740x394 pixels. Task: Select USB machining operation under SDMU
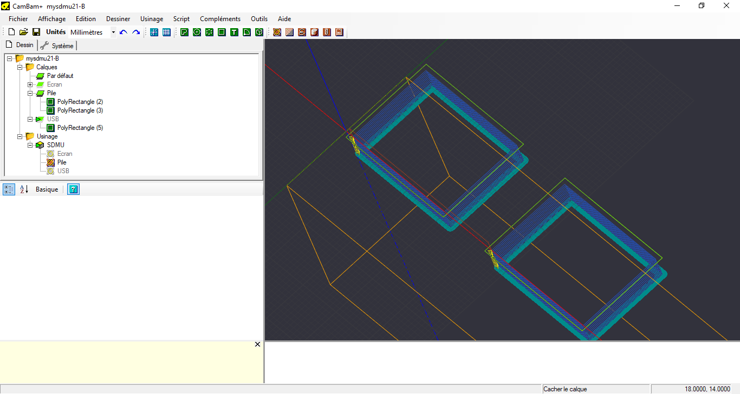(x=63, y=171)
